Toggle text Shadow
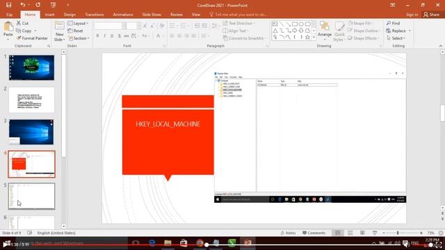 [x=119, y=35]
